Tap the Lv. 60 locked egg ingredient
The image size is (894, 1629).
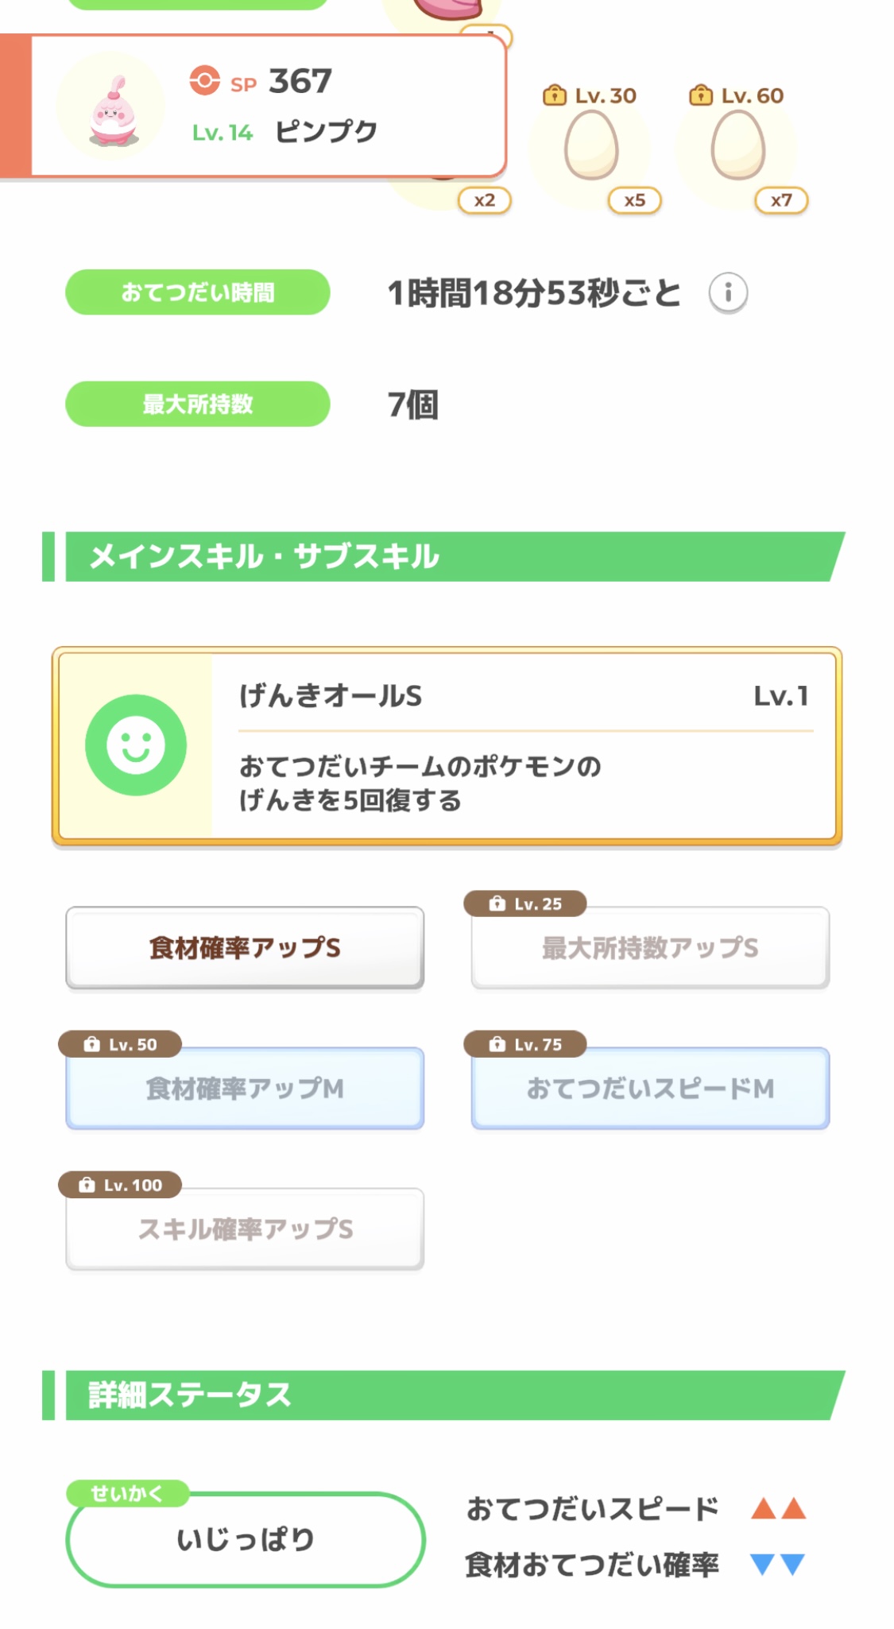737,145
